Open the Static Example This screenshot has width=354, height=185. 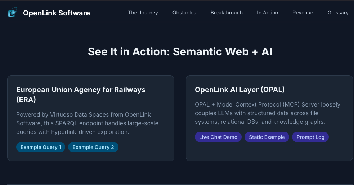pos(267,137)
